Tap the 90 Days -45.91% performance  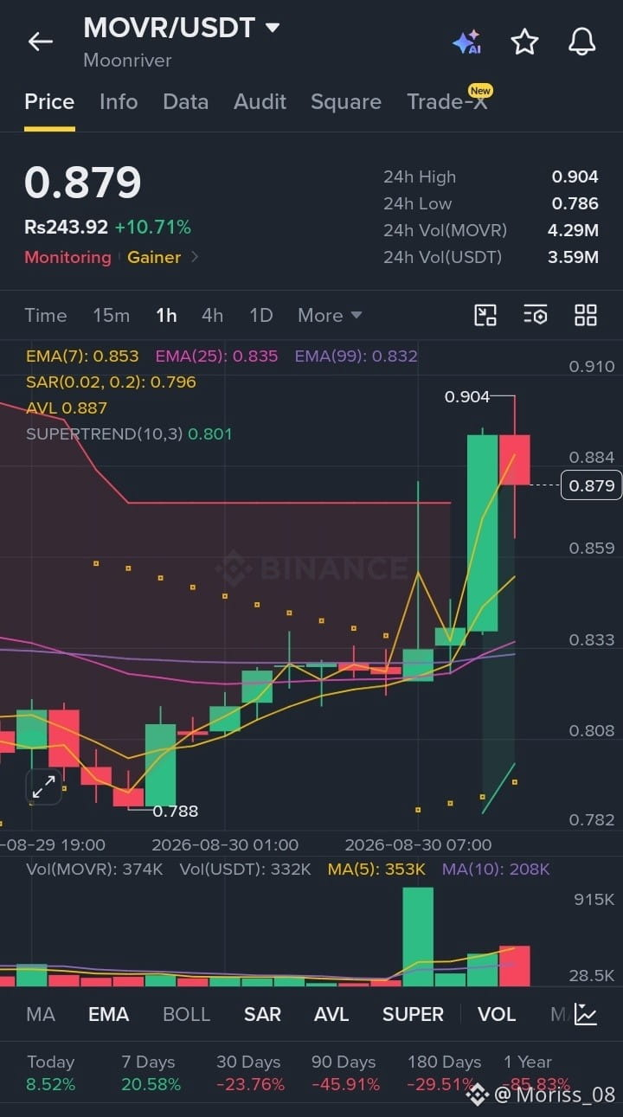[346, 1073]
